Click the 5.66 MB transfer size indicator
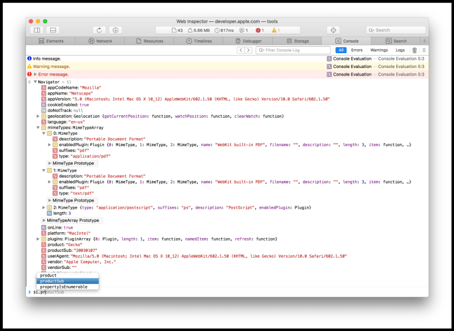This screenshot has height=331, width=454. 198,30
